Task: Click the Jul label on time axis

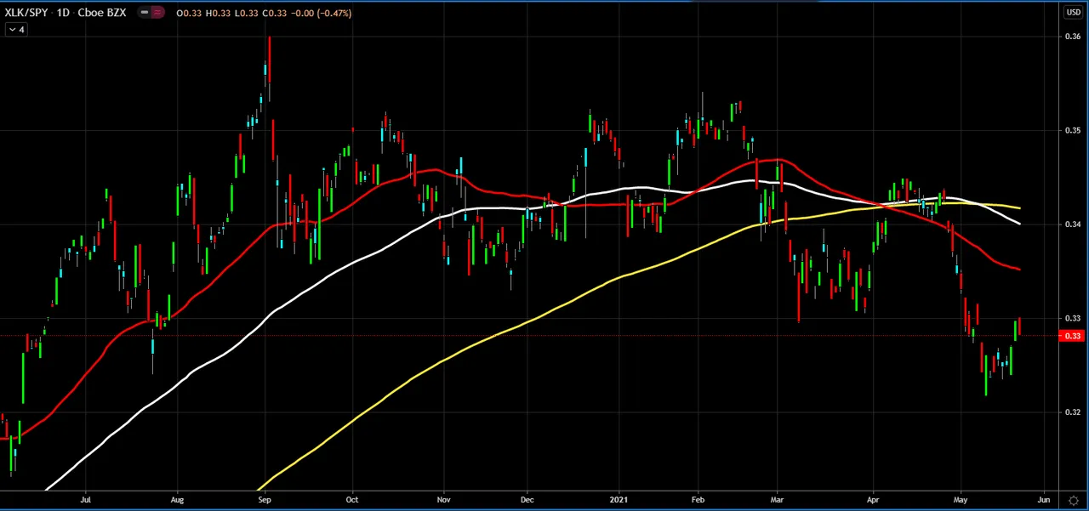Action: (x=86, y=500)
